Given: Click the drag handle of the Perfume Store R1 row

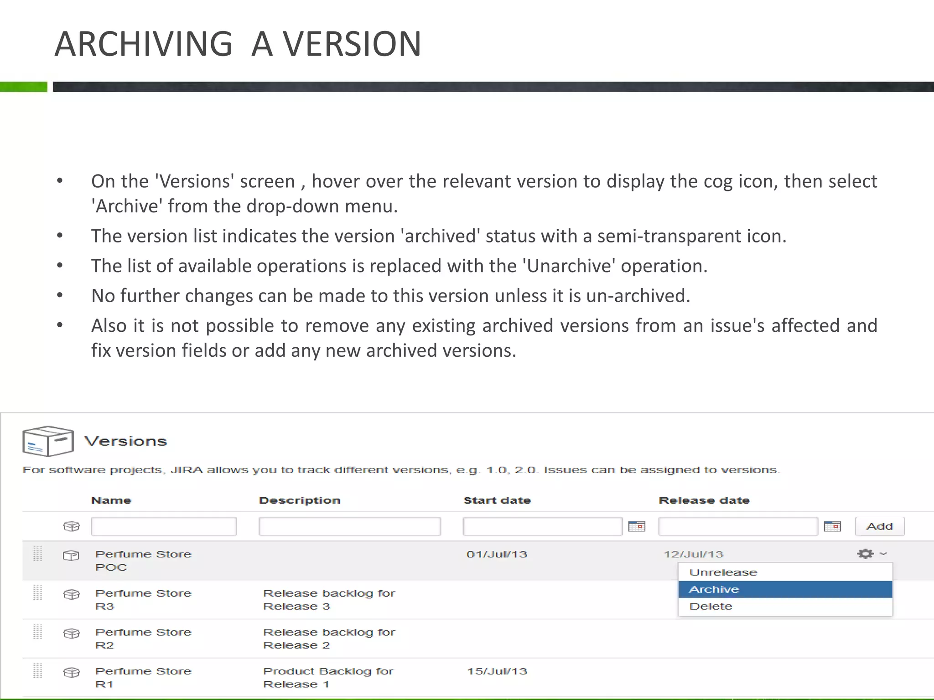Looking at the screenshot, I should tap(38, 670).
